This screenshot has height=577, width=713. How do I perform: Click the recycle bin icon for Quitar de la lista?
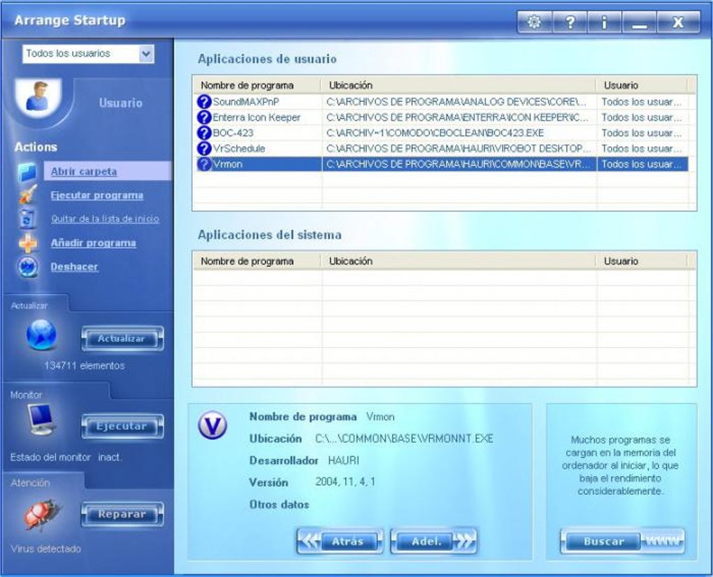[27, 219]
